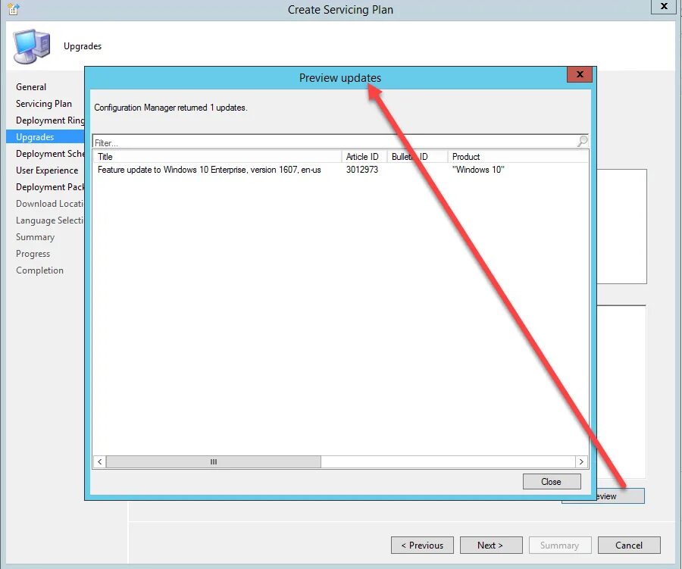This screenshot has height=569, width=682.
Task: Open the Deployment Package wizard page
Action: [x=50, y=187]
